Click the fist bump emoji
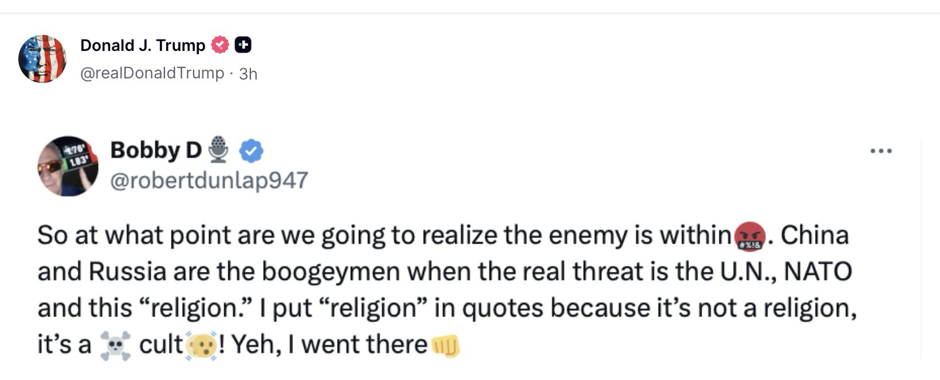The image size is (940, 380). [x=445, y=345]
